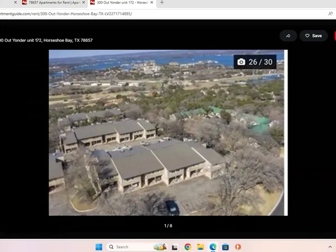Close the 78657 Apartments for Rent tab
336x252 pixels.
[x=83, y=2]
